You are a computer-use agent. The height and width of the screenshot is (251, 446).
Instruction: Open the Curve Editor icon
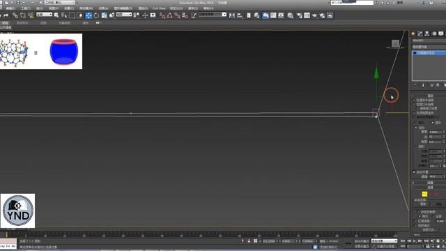click(273, 15)
